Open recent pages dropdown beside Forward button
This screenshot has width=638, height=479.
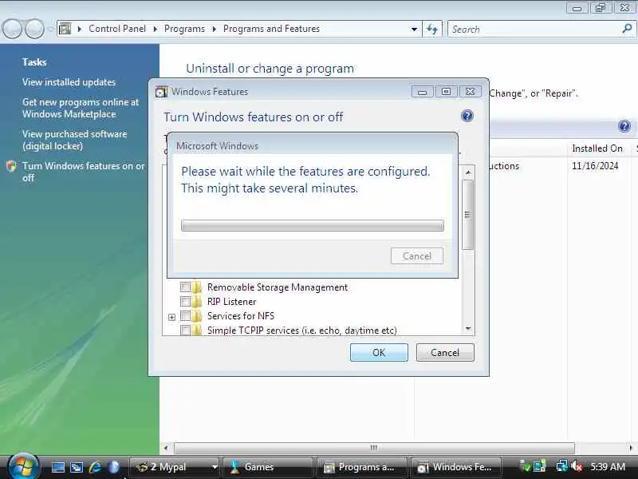[x=50, y=29]
